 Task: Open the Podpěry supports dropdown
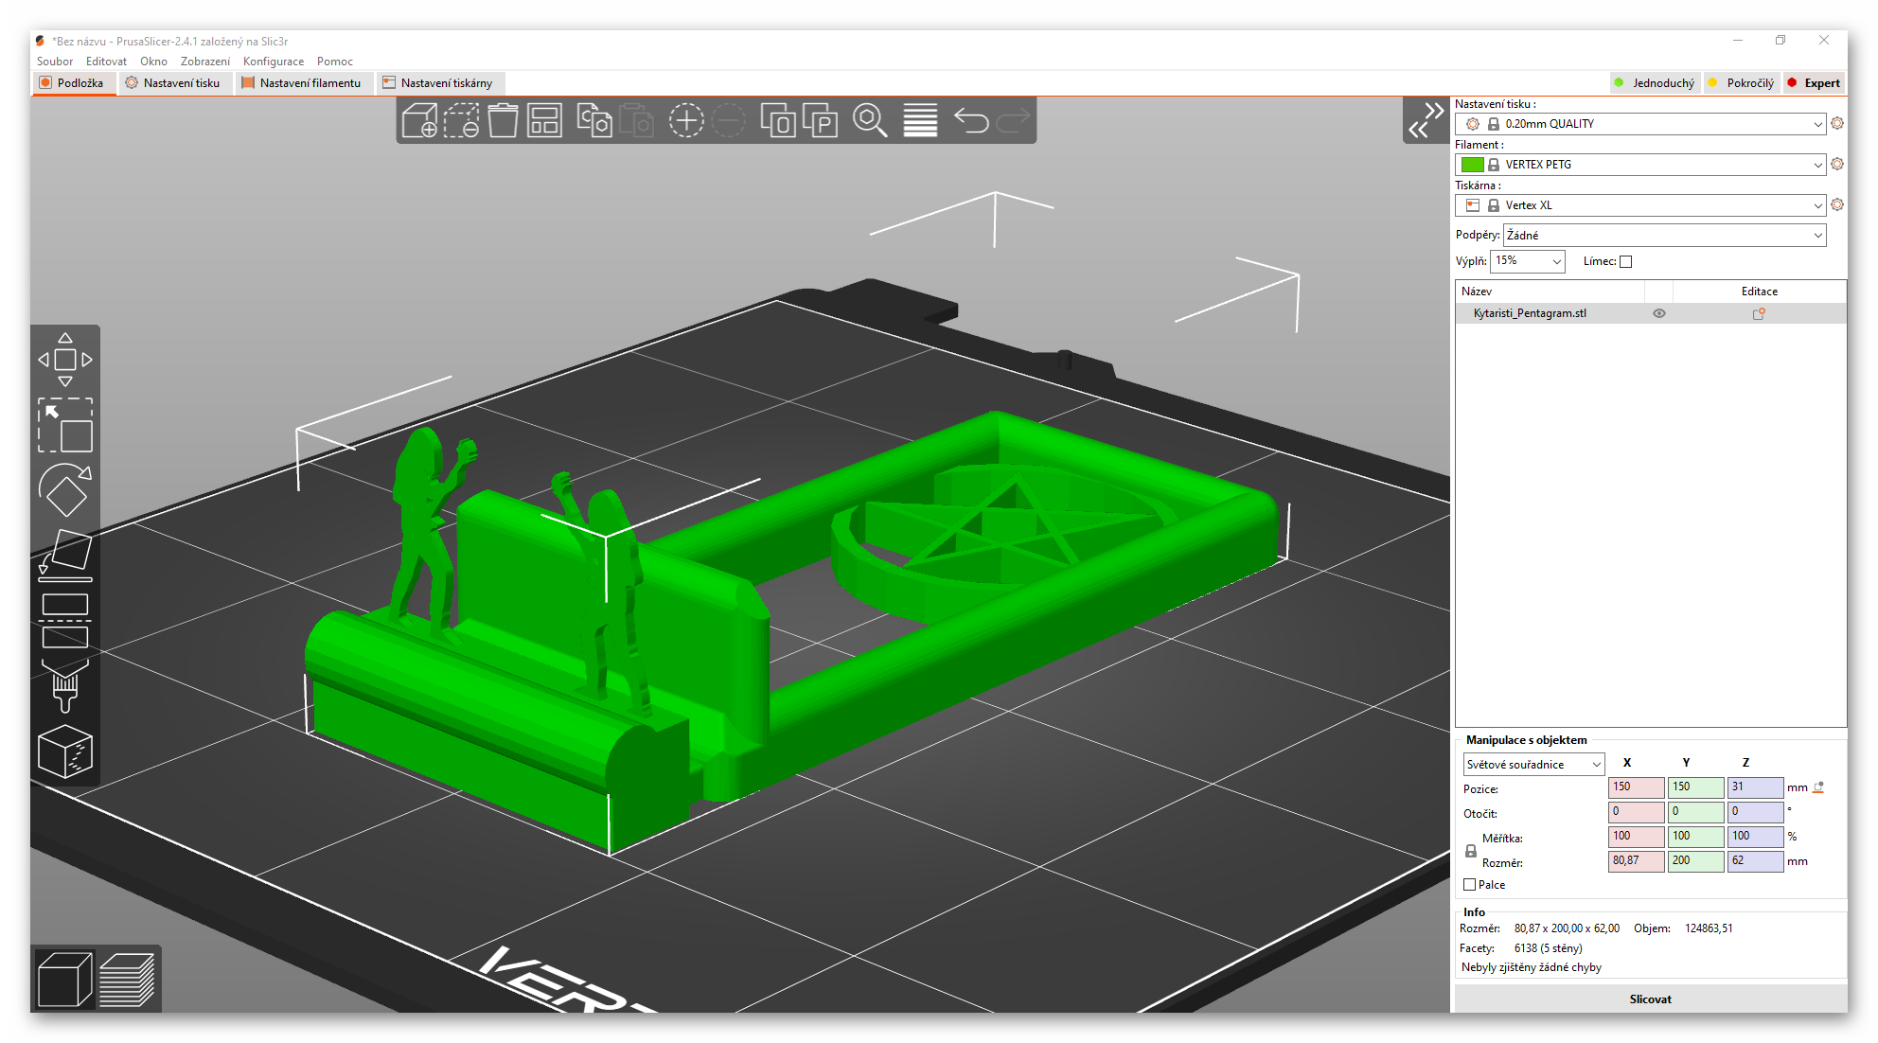click(1665, 235)
